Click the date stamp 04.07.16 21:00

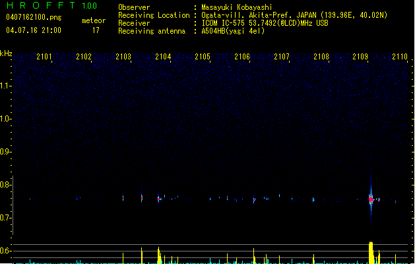34,30
